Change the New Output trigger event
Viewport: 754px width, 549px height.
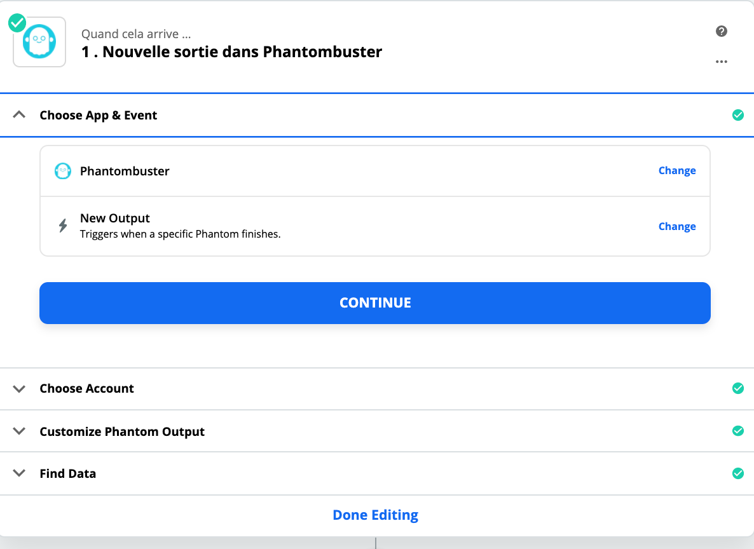point(677,226)
